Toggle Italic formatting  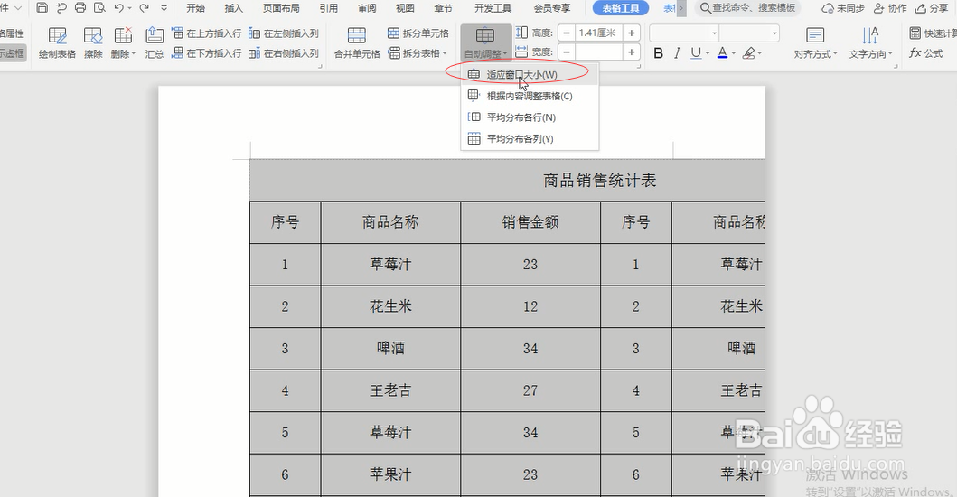click(677, 53)
